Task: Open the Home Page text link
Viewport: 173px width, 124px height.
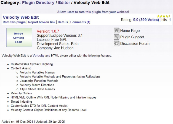Action: click(130, 31)
